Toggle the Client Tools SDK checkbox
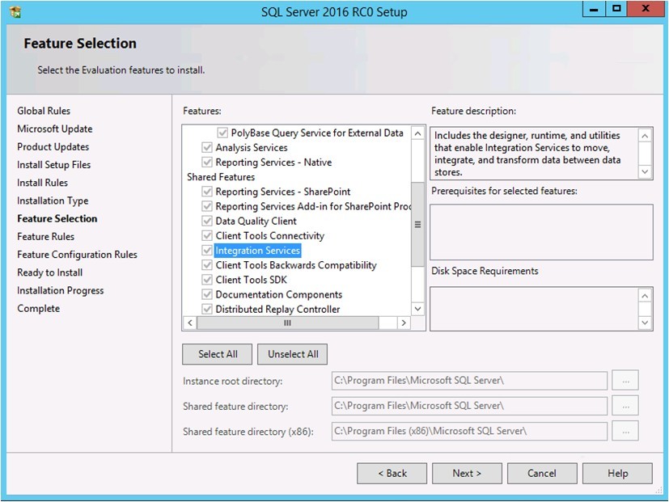 [207, 280]
